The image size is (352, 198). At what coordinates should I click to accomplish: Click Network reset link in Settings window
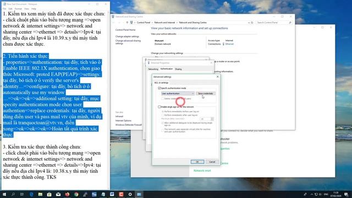pyautogui.click(x=202, y=170)
